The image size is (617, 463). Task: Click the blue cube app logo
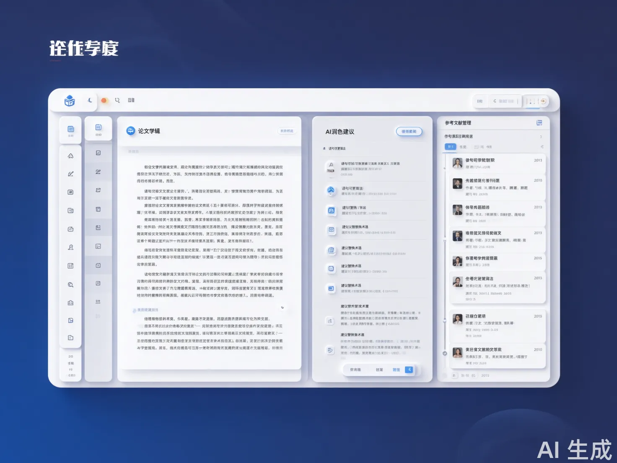(x=70, y=101)
